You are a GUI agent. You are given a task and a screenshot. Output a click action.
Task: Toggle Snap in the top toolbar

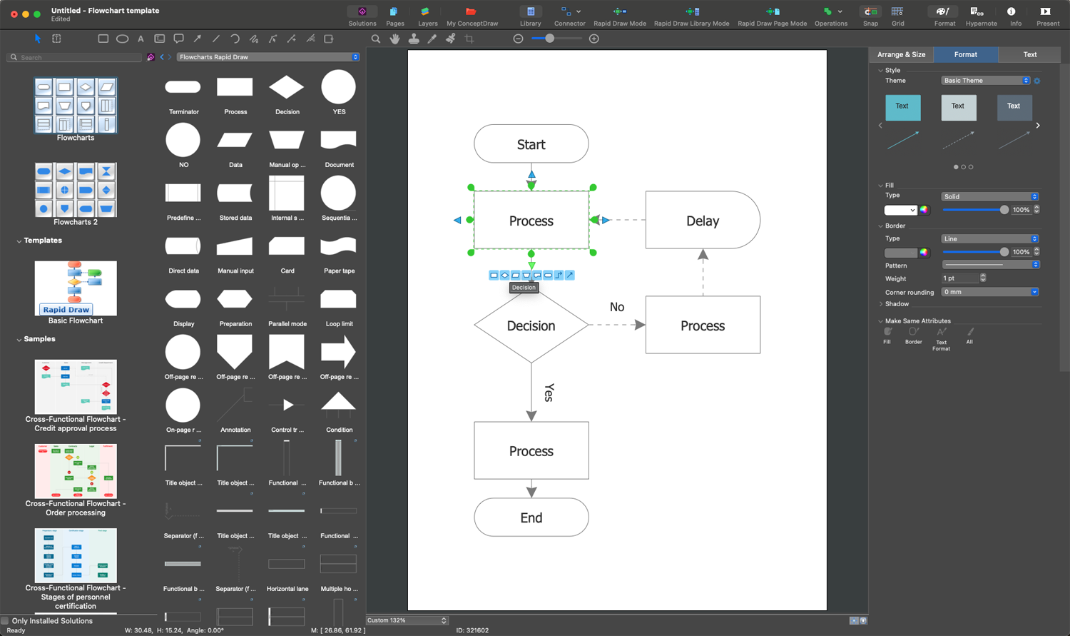[870, 12]
